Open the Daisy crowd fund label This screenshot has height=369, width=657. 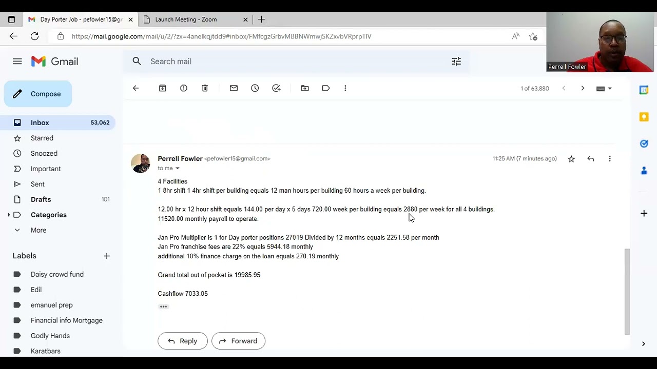58,274
